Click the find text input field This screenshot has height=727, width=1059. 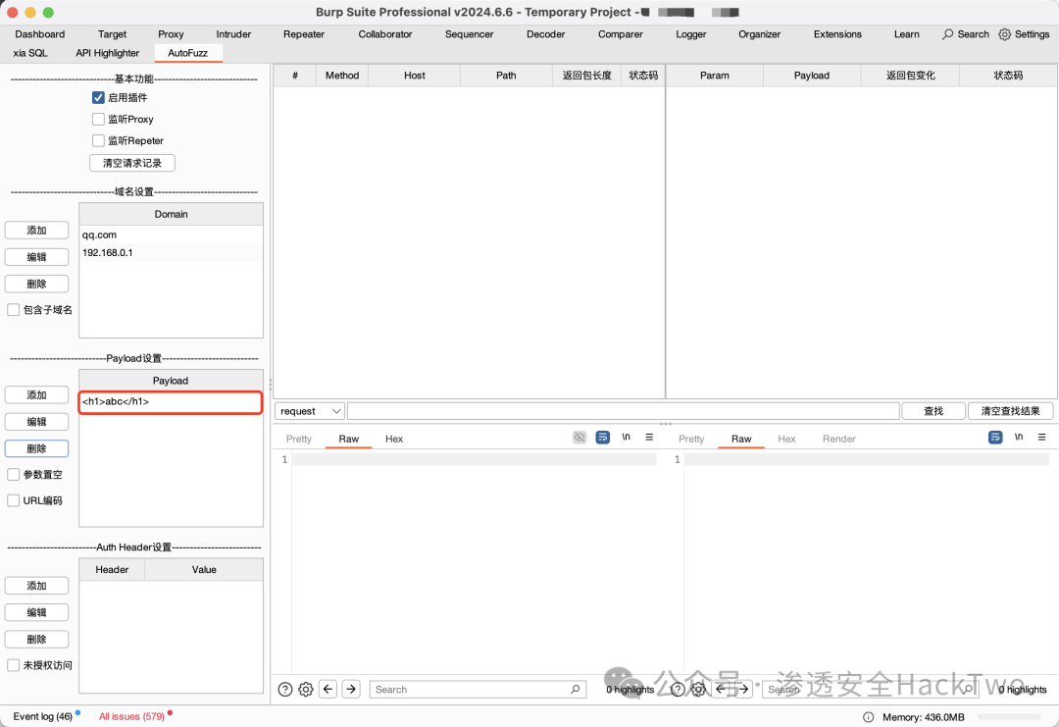tap(623, 411)
